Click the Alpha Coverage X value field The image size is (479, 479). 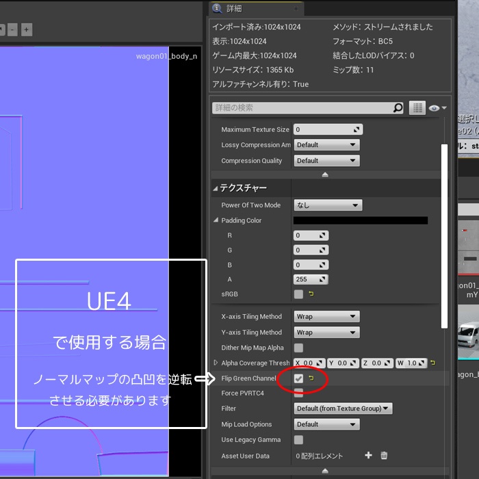(x=309, y=363)
